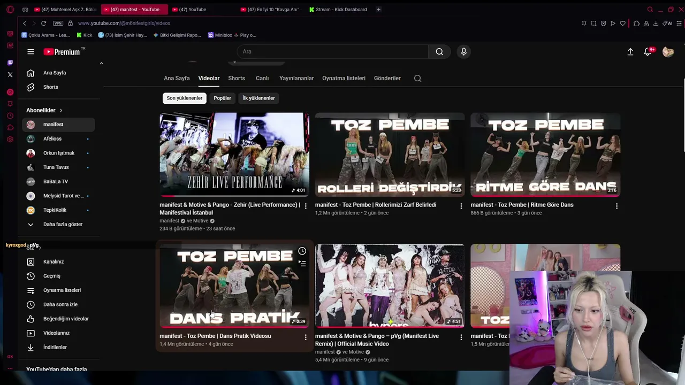Open browser downloads arrow icon
This screenshot has width=685, height=385.
coord(656,24)
